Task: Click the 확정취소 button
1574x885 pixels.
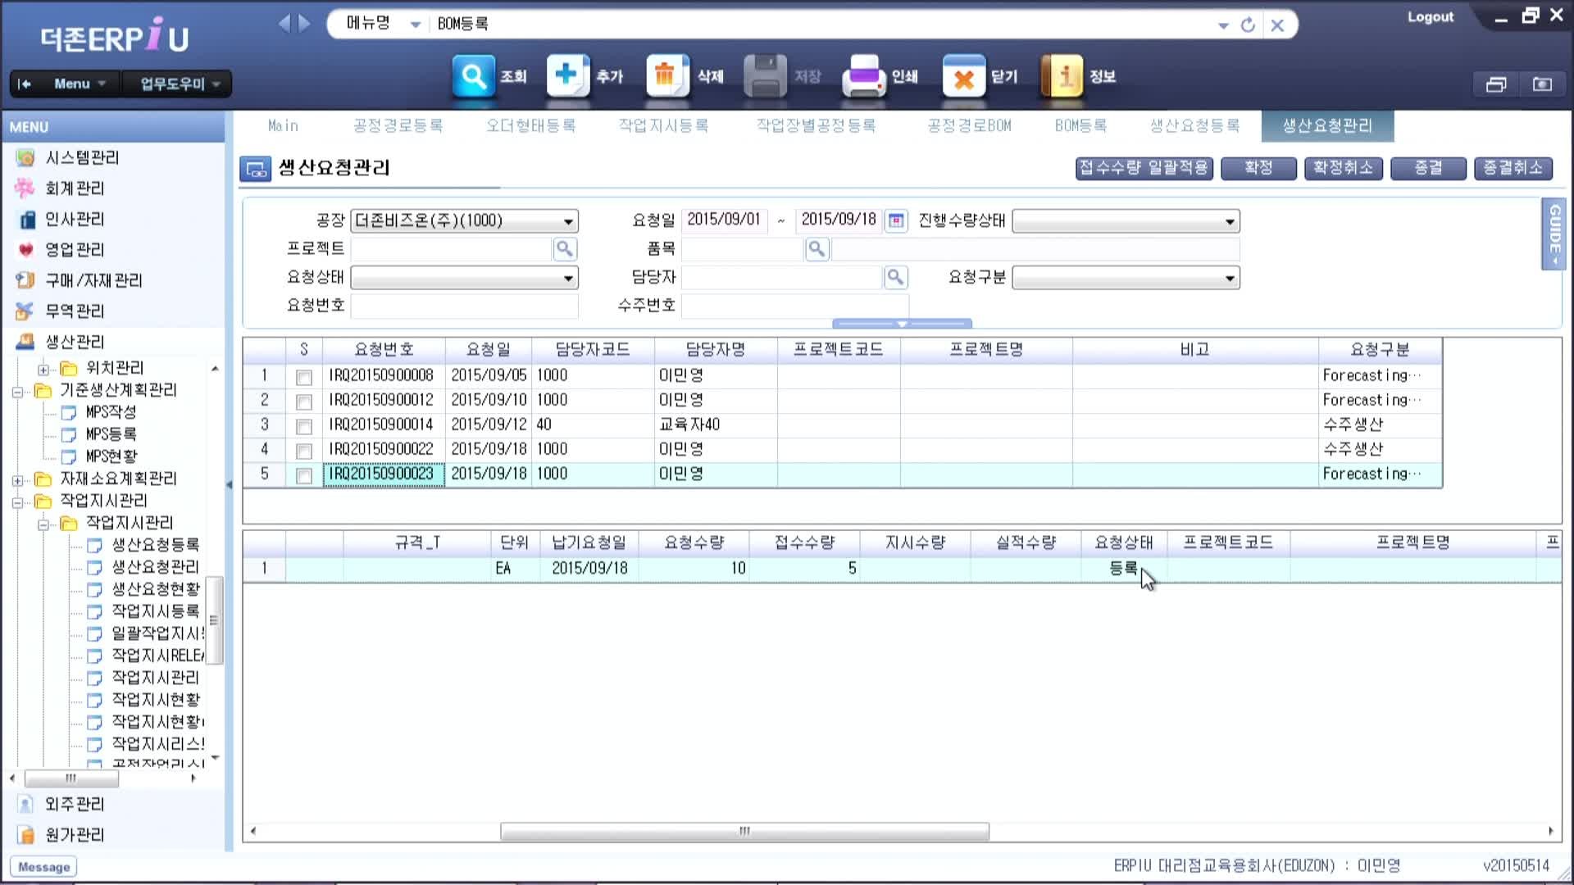Action: click(1343, 168)
